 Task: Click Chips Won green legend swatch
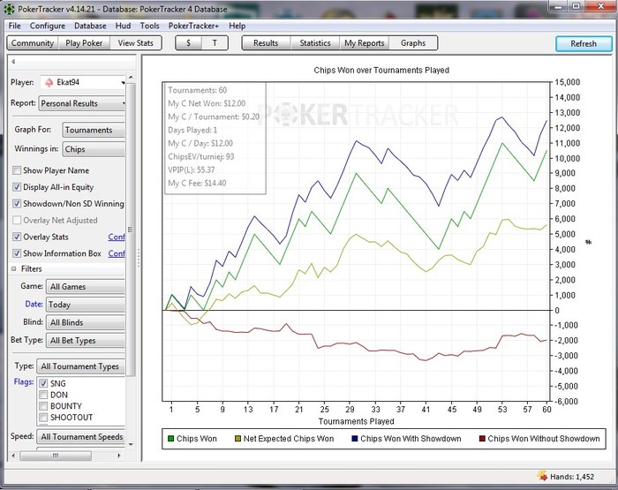point(170,439)
